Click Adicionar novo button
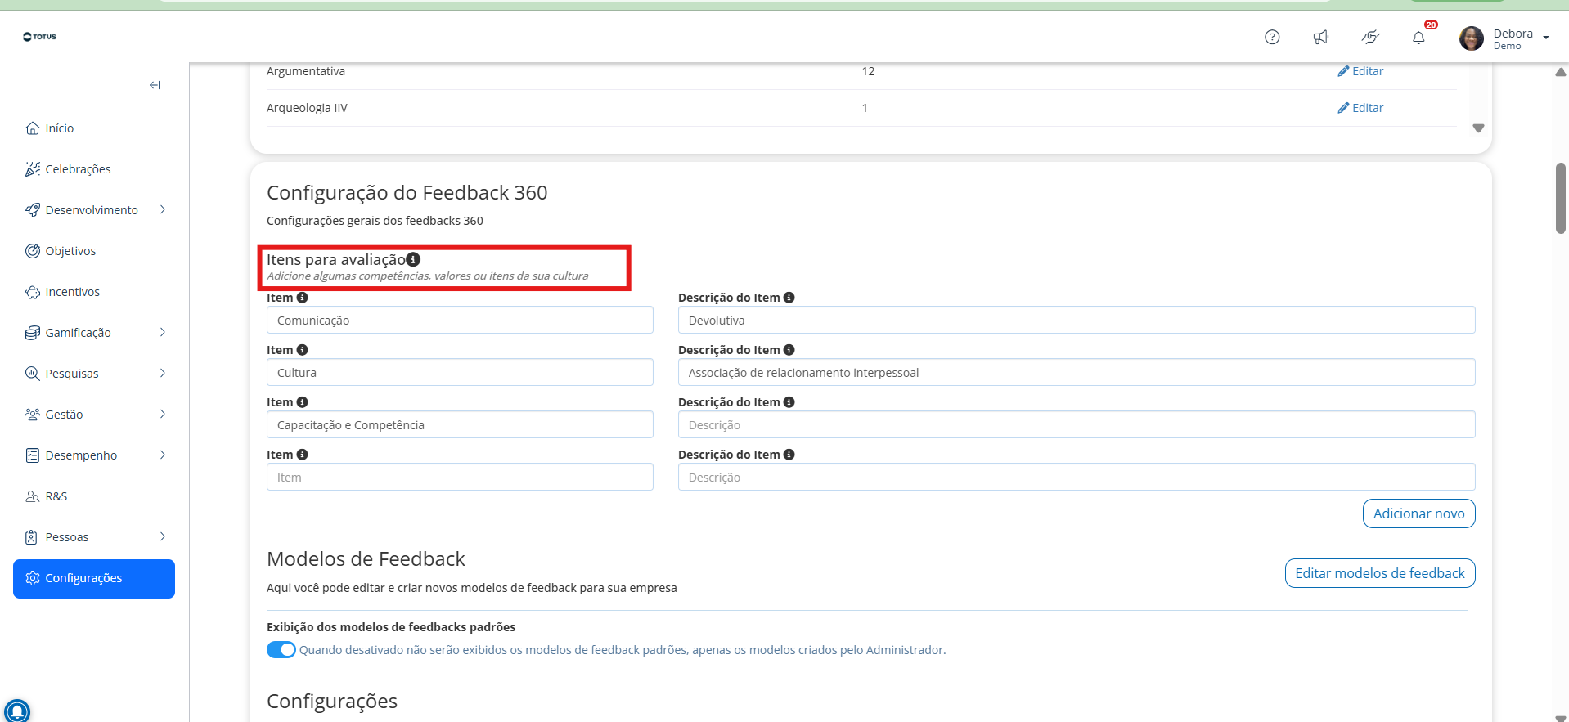 [1418, 513]
